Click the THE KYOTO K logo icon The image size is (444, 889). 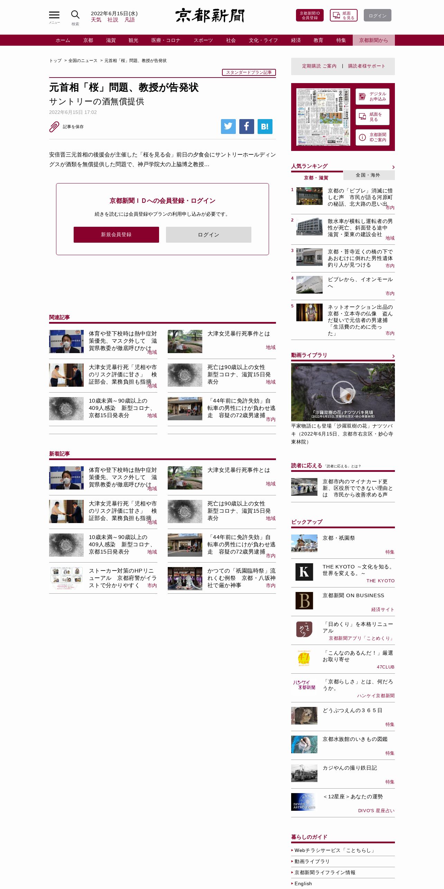(304, 572)
